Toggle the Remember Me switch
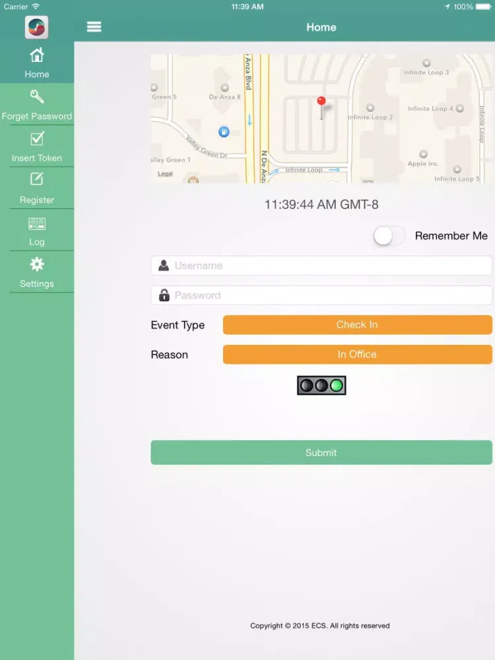Screen dimensions: 495x660 click(x=389, y=236)
